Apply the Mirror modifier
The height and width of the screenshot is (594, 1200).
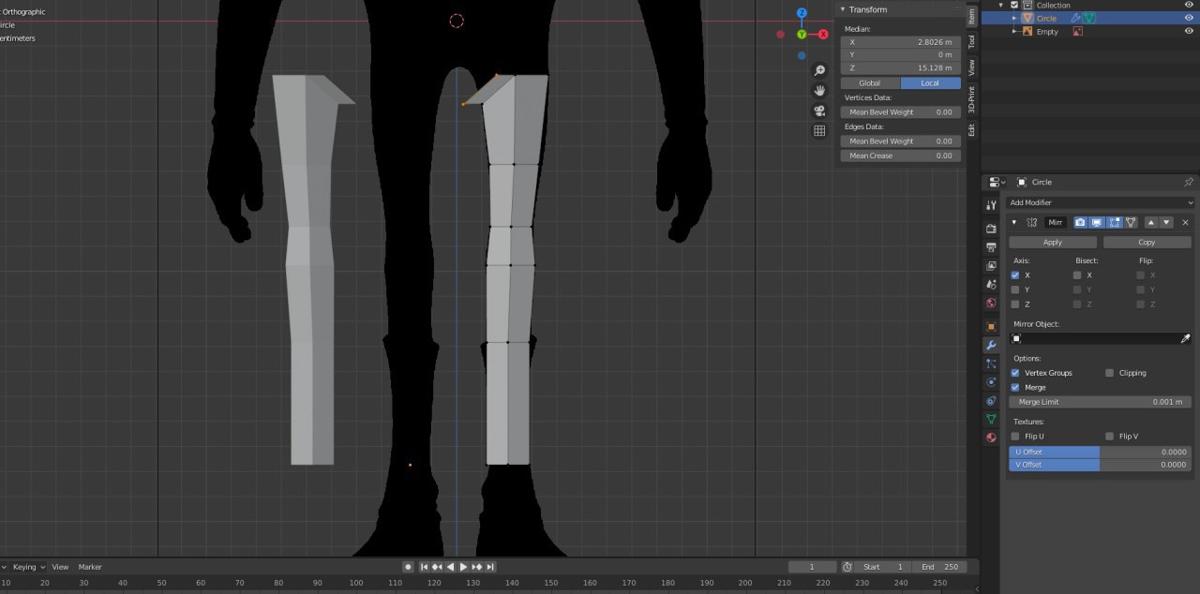pos(1052,242)
